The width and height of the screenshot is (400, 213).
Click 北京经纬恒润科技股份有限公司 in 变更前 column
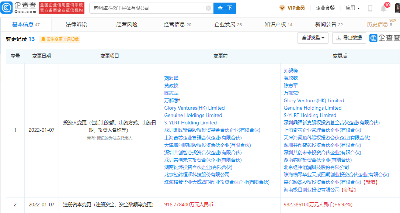click(197, 175)
